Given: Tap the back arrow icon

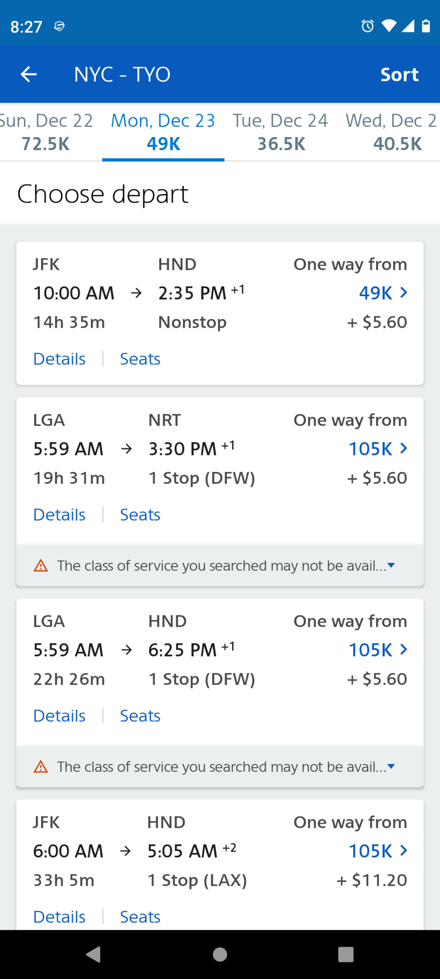Looking at the screenshot, I should pyautogui.click(x=29, y=74).
